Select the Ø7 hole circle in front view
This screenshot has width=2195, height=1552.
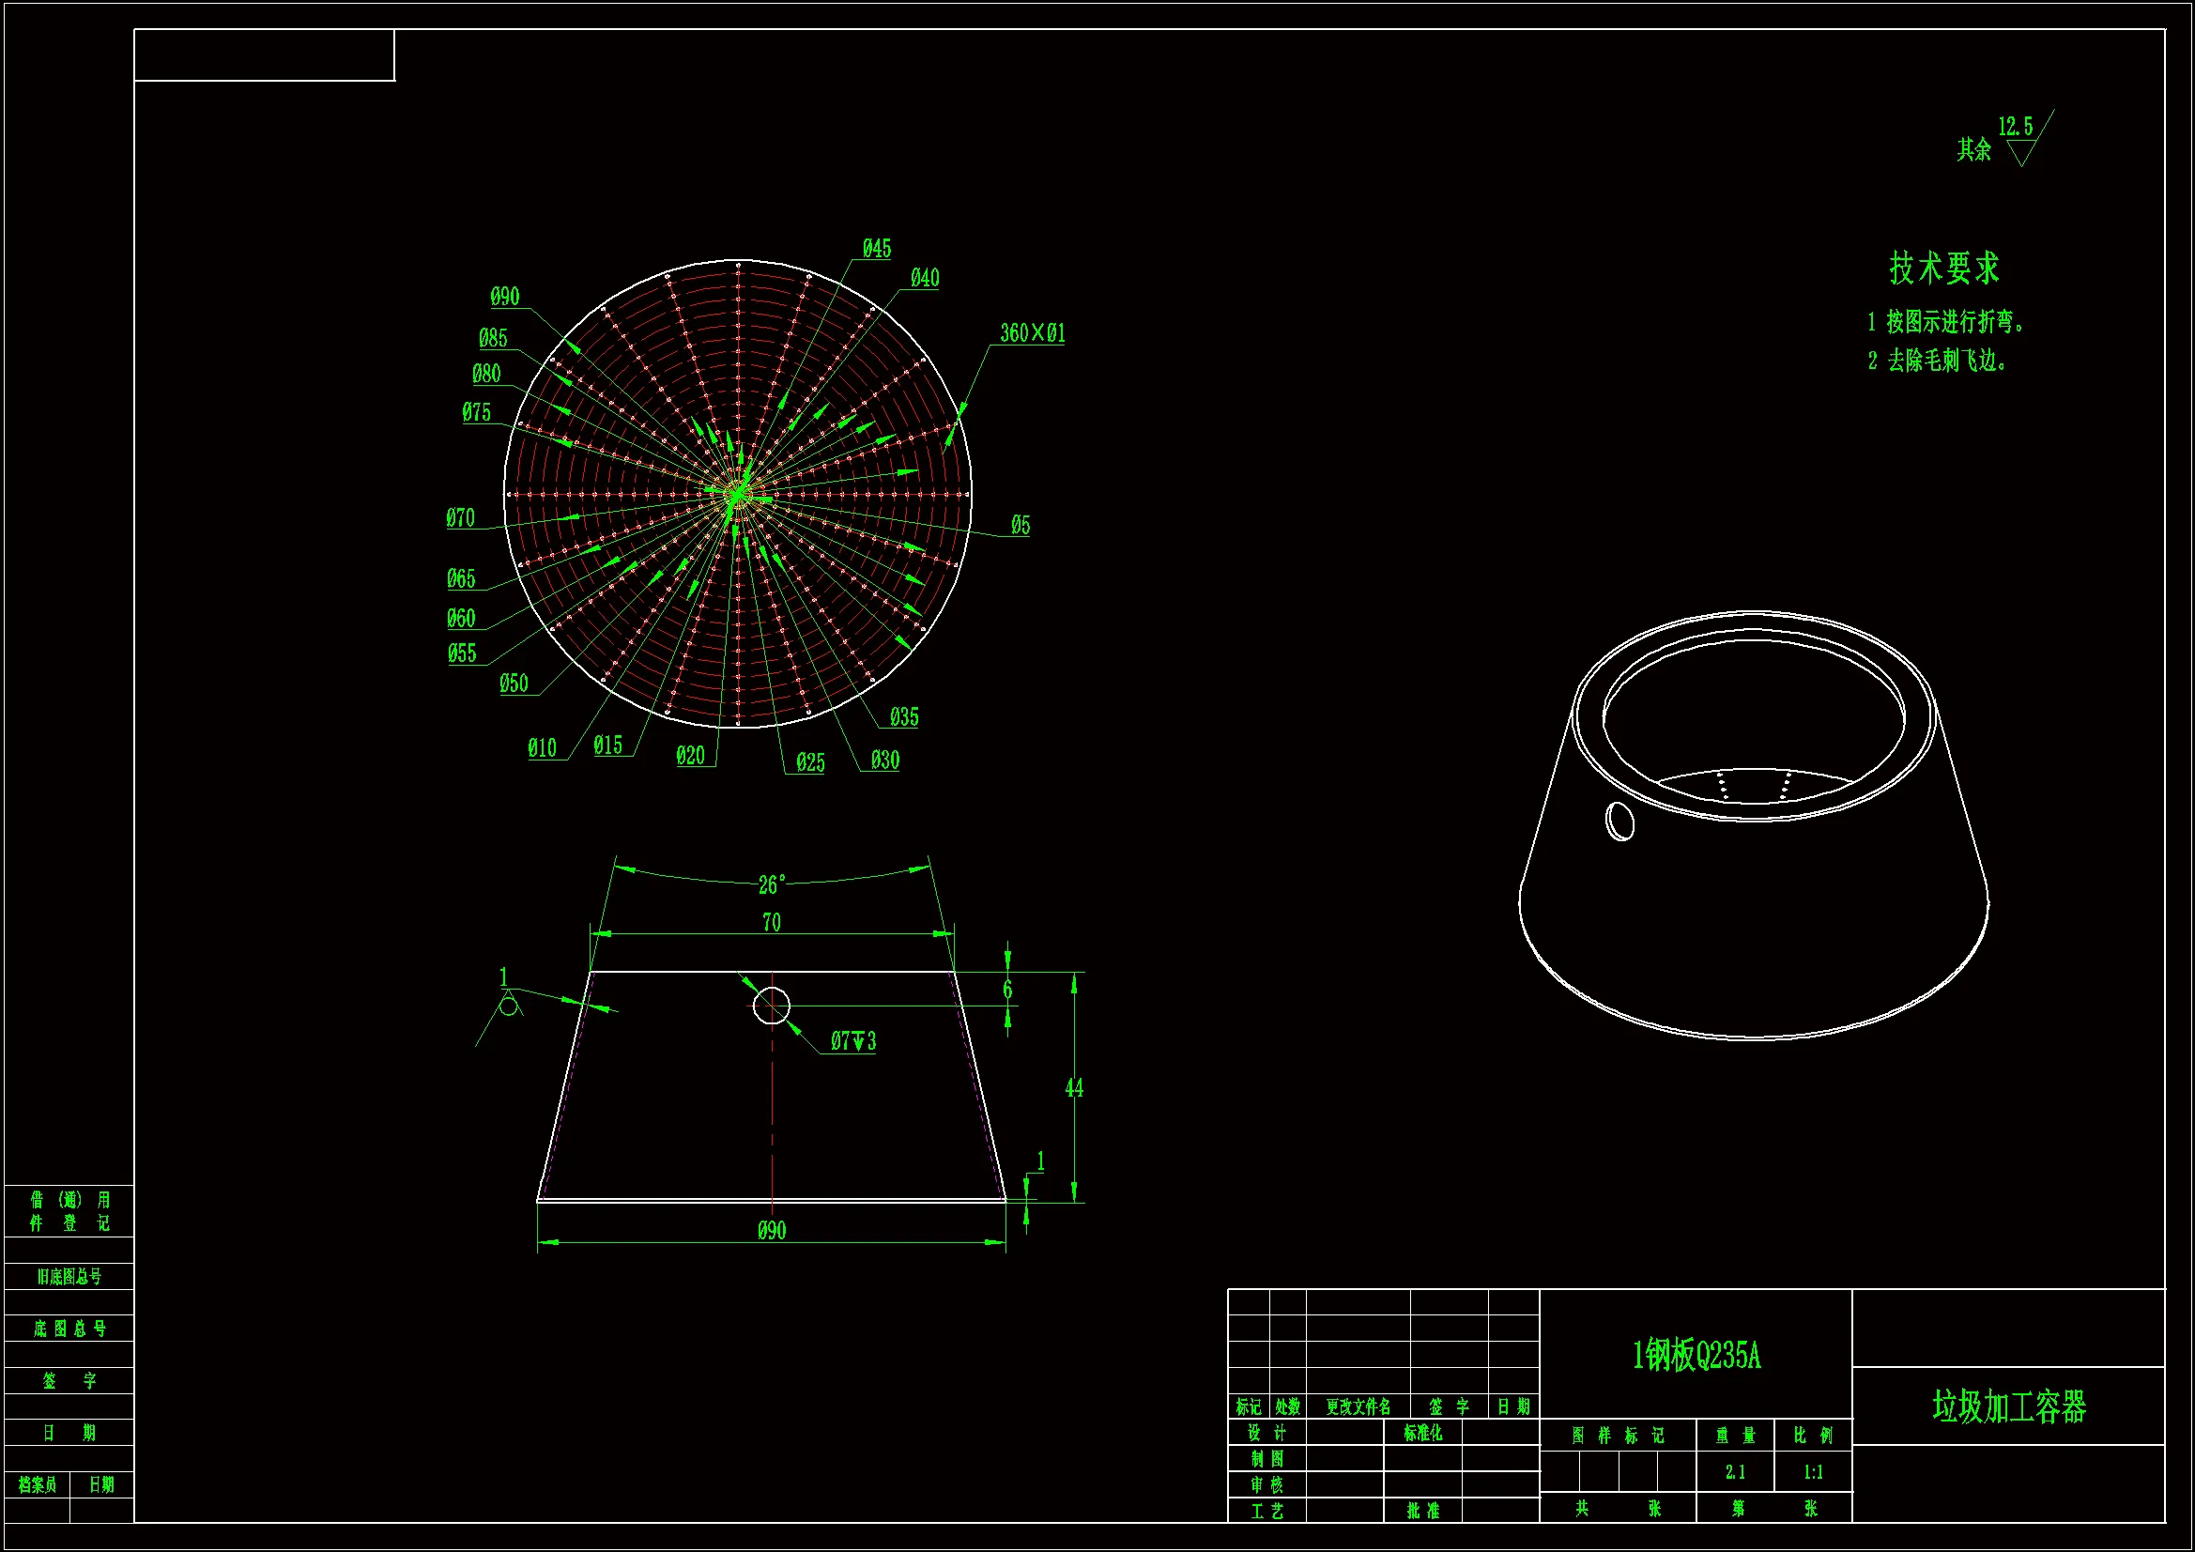[x=772, y=1006]
